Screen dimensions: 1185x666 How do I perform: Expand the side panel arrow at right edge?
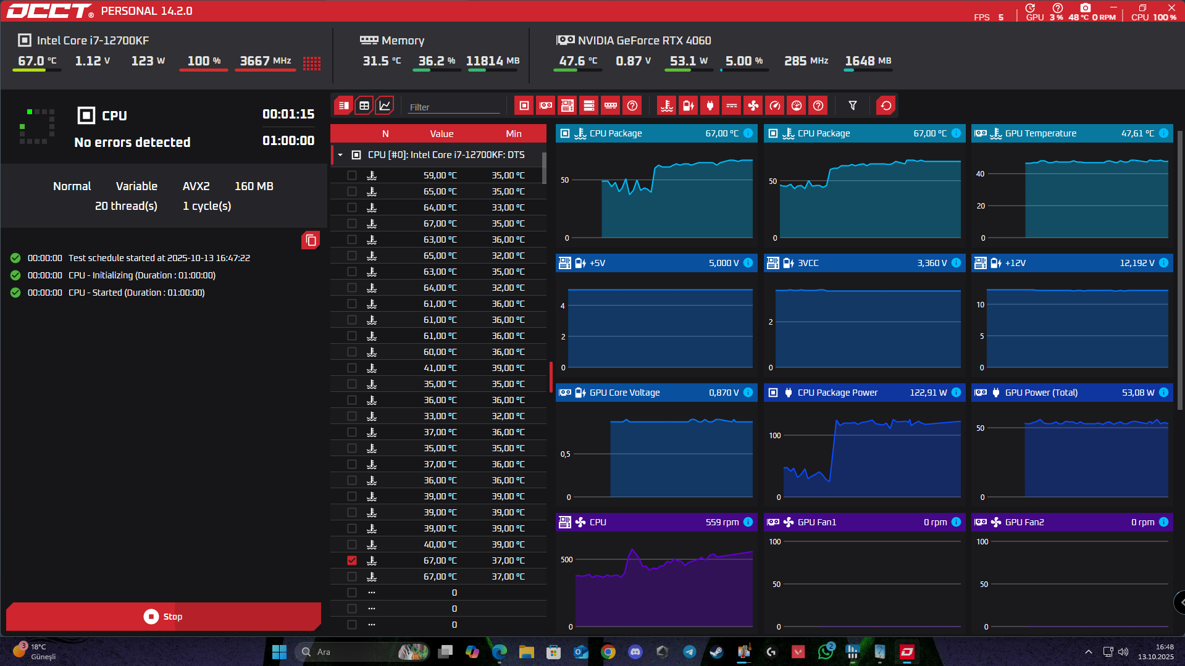(x=1180, y=602)
